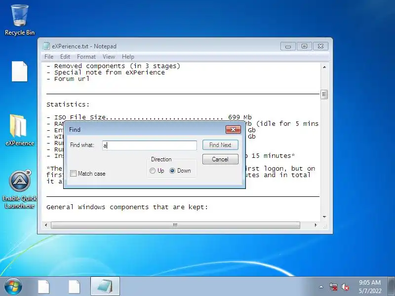
Task: Open the clock showing 9:05 AM
Action: pyautogui.click(x=370, y=287)
